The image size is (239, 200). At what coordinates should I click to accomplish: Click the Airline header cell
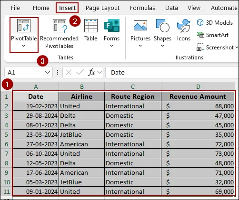82,96
